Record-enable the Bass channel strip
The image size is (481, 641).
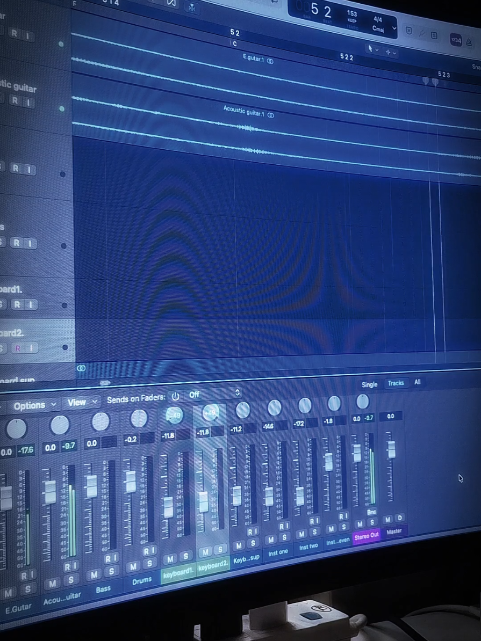click(x=107, y=559)
